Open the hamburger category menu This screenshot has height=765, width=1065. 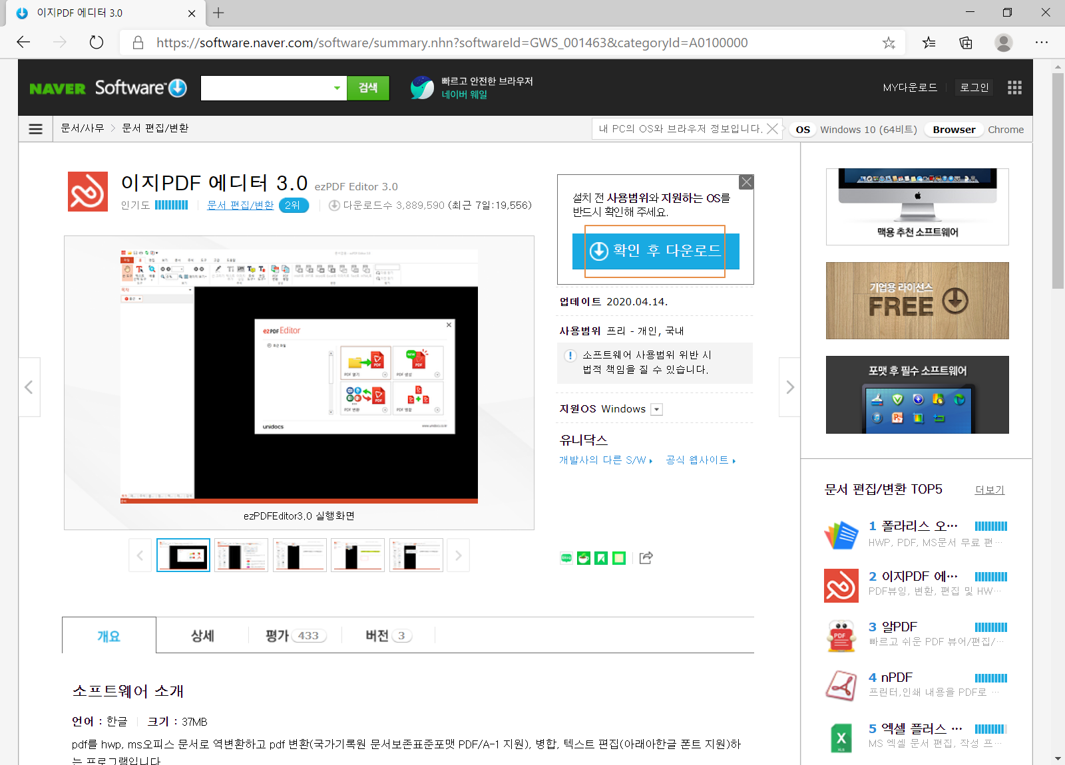click(x=36, y=129)
